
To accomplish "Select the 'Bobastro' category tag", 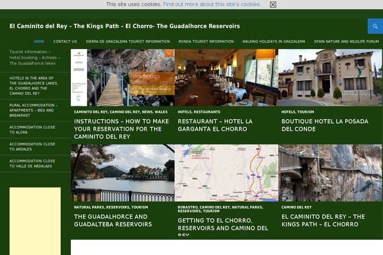I will coord(188,207).
